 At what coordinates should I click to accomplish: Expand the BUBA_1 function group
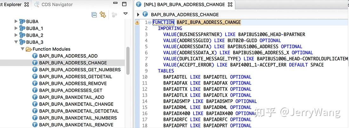(16, 29)
